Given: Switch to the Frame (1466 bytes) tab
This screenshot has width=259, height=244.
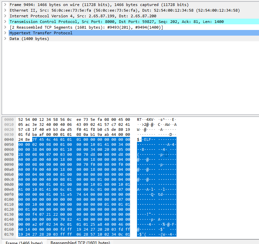Looking at the screenshot, I should pyautogui.click(x=24, y=243).
